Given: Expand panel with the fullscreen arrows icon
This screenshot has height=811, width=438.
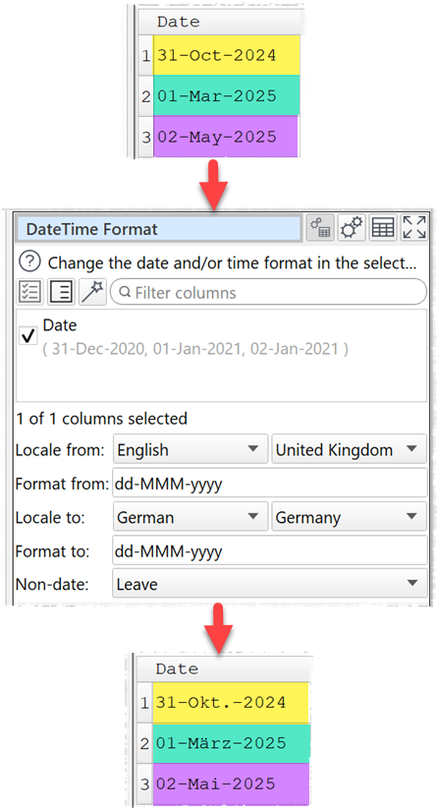Looking at the screenshot, I should [x=414, y=228].
